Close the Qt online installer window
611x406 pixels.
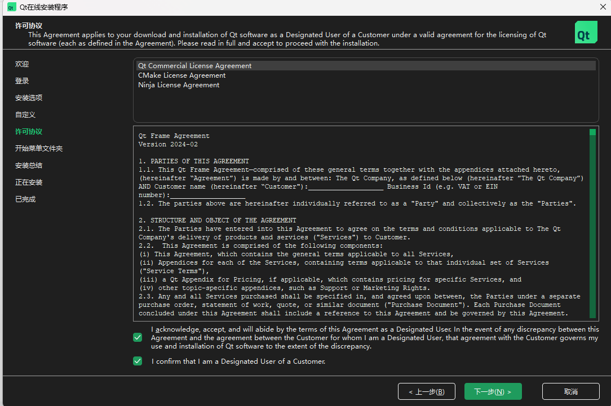click(x=603, y=7)
